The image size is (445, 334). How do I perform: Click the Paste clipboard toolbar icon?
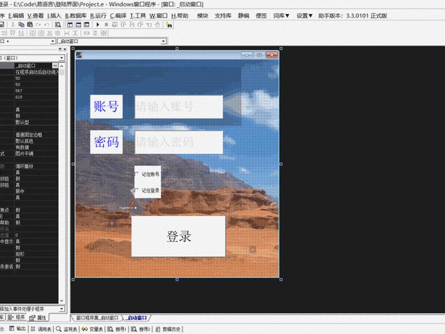30,24
